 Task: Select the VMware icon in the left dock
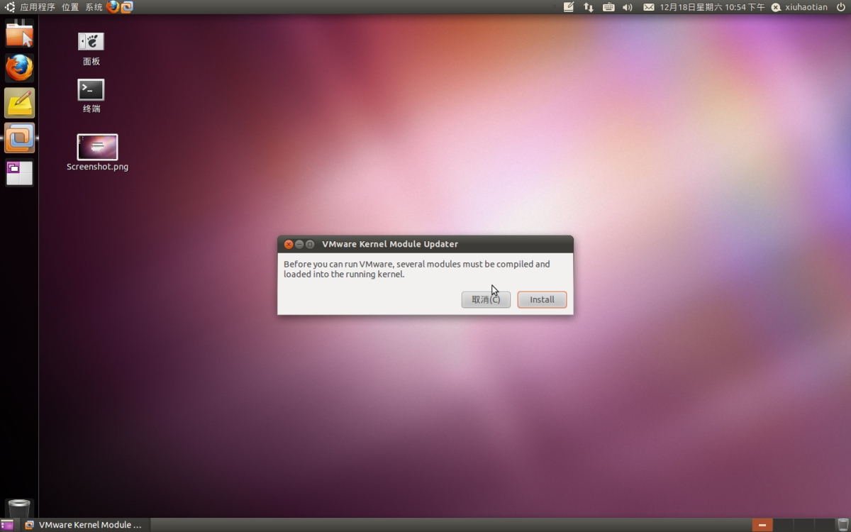pos(19,138)
